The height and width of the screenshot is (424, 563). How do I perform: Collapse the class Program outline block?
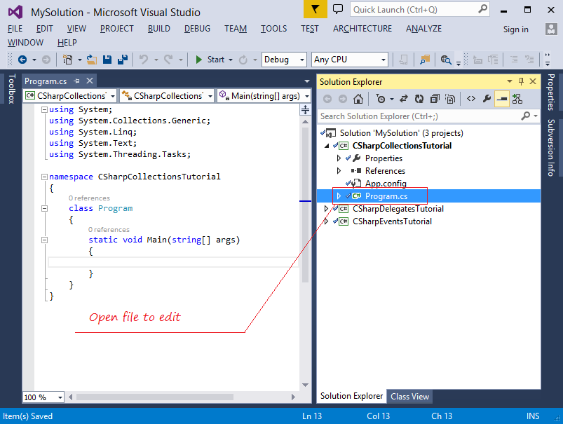[44, 208]
